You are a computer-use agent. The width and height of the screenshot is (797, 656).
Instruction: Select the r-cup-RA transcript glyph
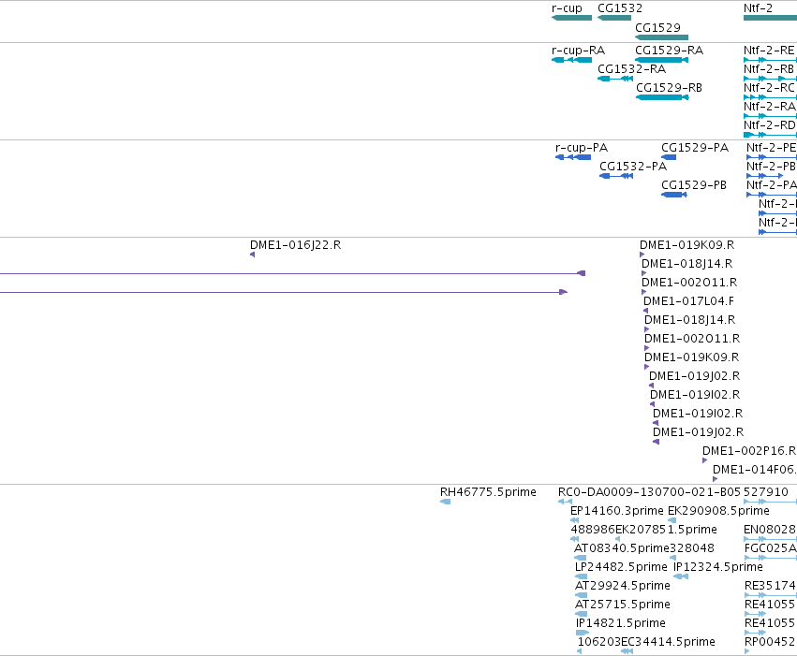(572, 60)
